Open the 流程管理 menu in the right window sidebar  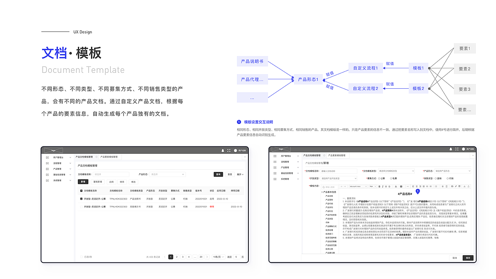287,162
